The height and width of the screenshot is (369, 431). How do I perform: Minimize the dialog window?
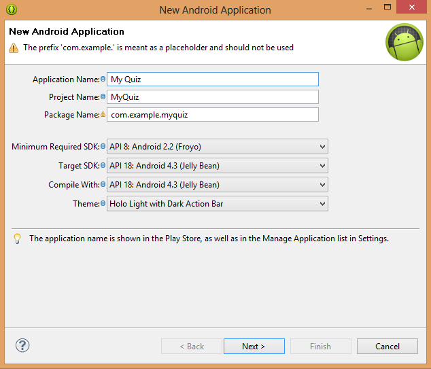[x=369, y=9]
